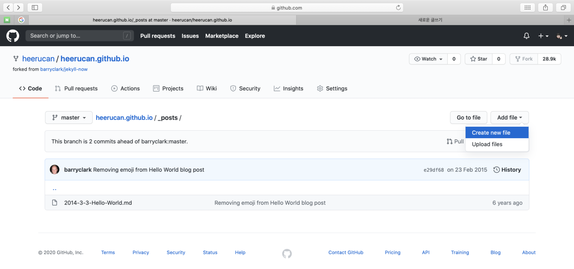Click the file icon beside 2014-3-3-Hello-World.md
The width and height of the screenshot is (574, 269).
(55, 203)
